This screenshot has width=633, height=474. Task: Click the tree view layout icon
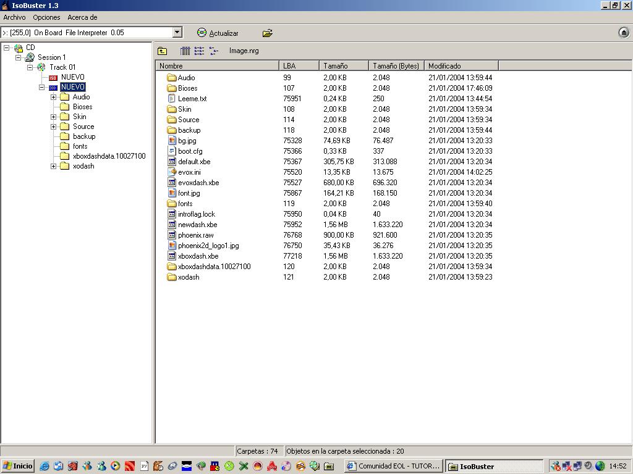tap(213, 51)
